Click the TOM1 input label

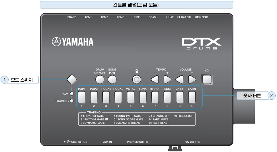pyautogui.click(x=88, y=17)
